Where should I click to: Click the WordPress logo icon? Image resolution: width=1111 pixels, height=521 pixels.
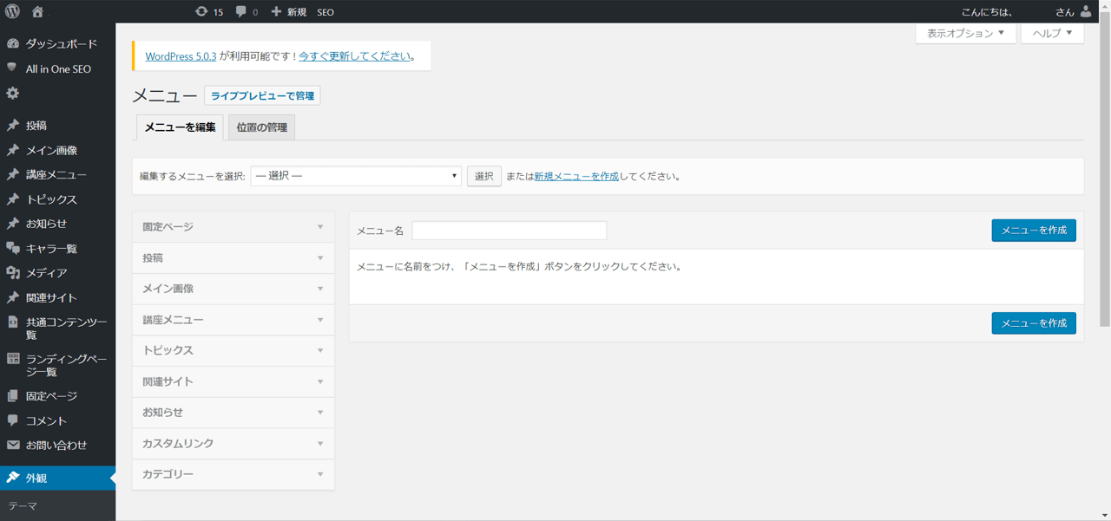12,11
